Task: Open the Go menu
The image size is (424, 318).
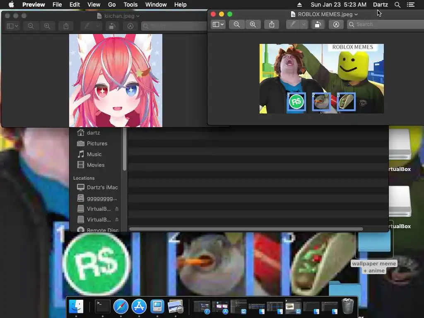Action: (112, 5)
